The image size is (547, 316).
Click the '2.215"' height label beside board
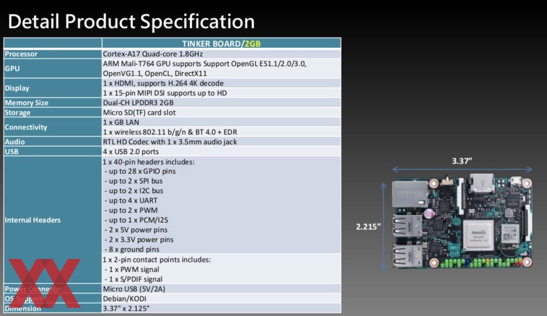(368, 226)
